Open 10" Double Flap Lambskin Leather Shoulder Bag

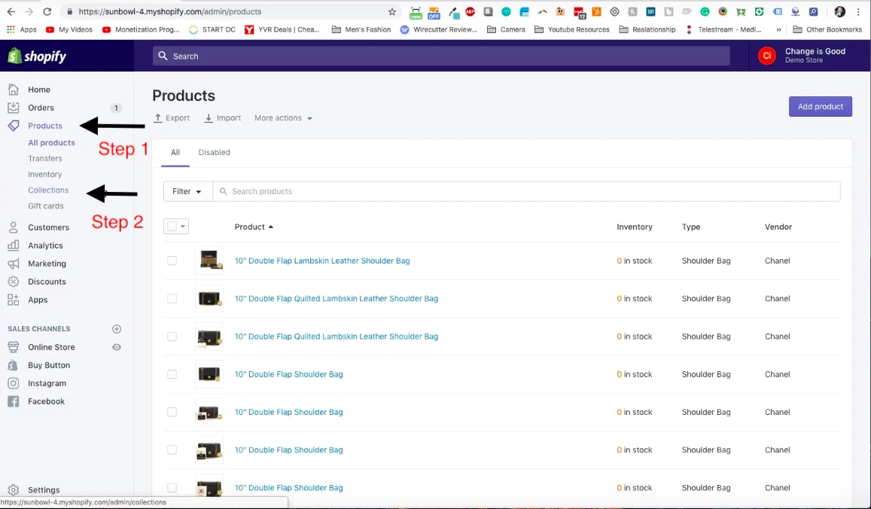click(322, 261)
